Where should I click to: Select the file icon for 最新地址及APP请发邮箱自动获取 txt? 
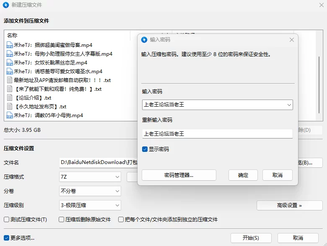[x=10, y=80]
